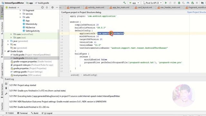The width and height of the screenshot is (206, 116).
Task: Open proguard-rules.pro file
Action: (32, 65)
